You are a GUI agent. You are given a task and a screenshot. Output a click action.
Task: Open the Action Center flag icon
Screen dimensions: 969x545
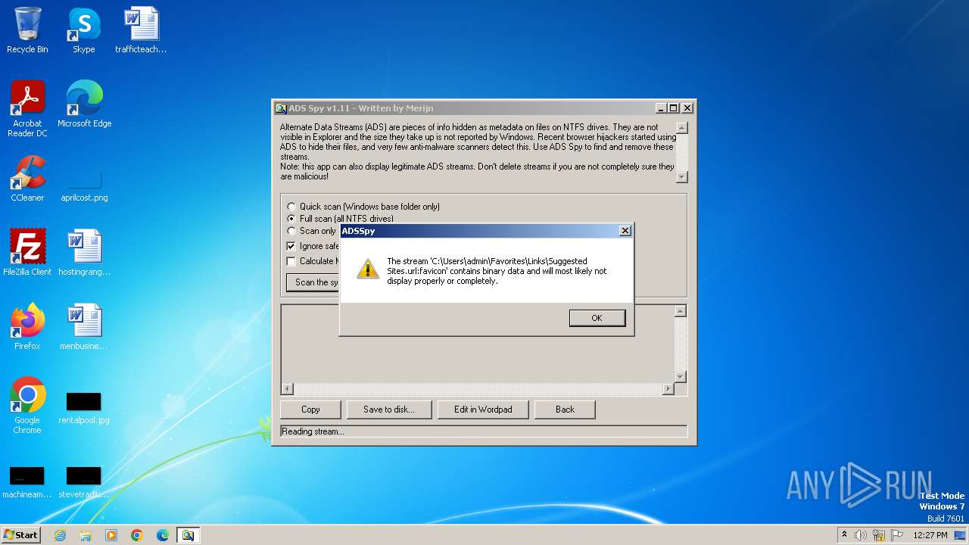click(896, 535)
